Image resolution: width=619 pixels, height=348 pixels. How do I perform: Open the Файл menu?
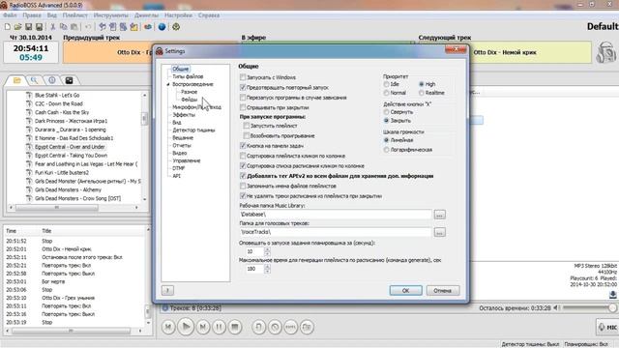tap(10, 15)
